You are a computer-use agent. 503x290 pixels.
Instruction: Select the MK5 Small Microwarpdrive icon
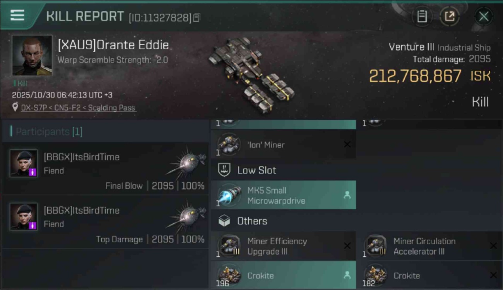click(x=229, y=195)
